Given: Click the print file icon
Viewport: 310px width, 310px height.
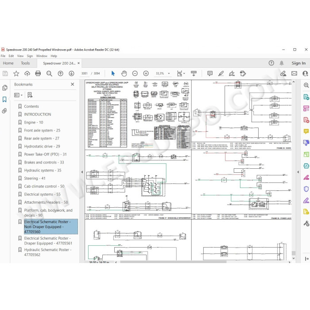Looking at the screenshot, I should (x=38, y=74).
